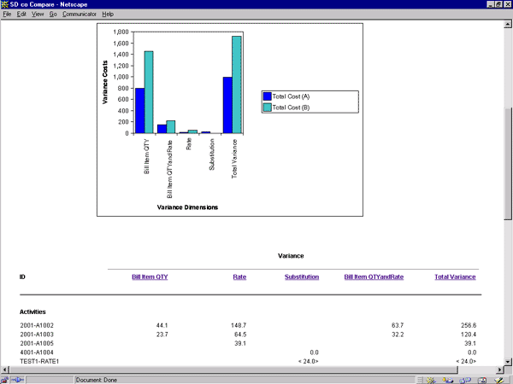The width and height of the screenshot is (513, 384).
Task: Click the Variance Costs axis title
Action: [x=105, y=82]
